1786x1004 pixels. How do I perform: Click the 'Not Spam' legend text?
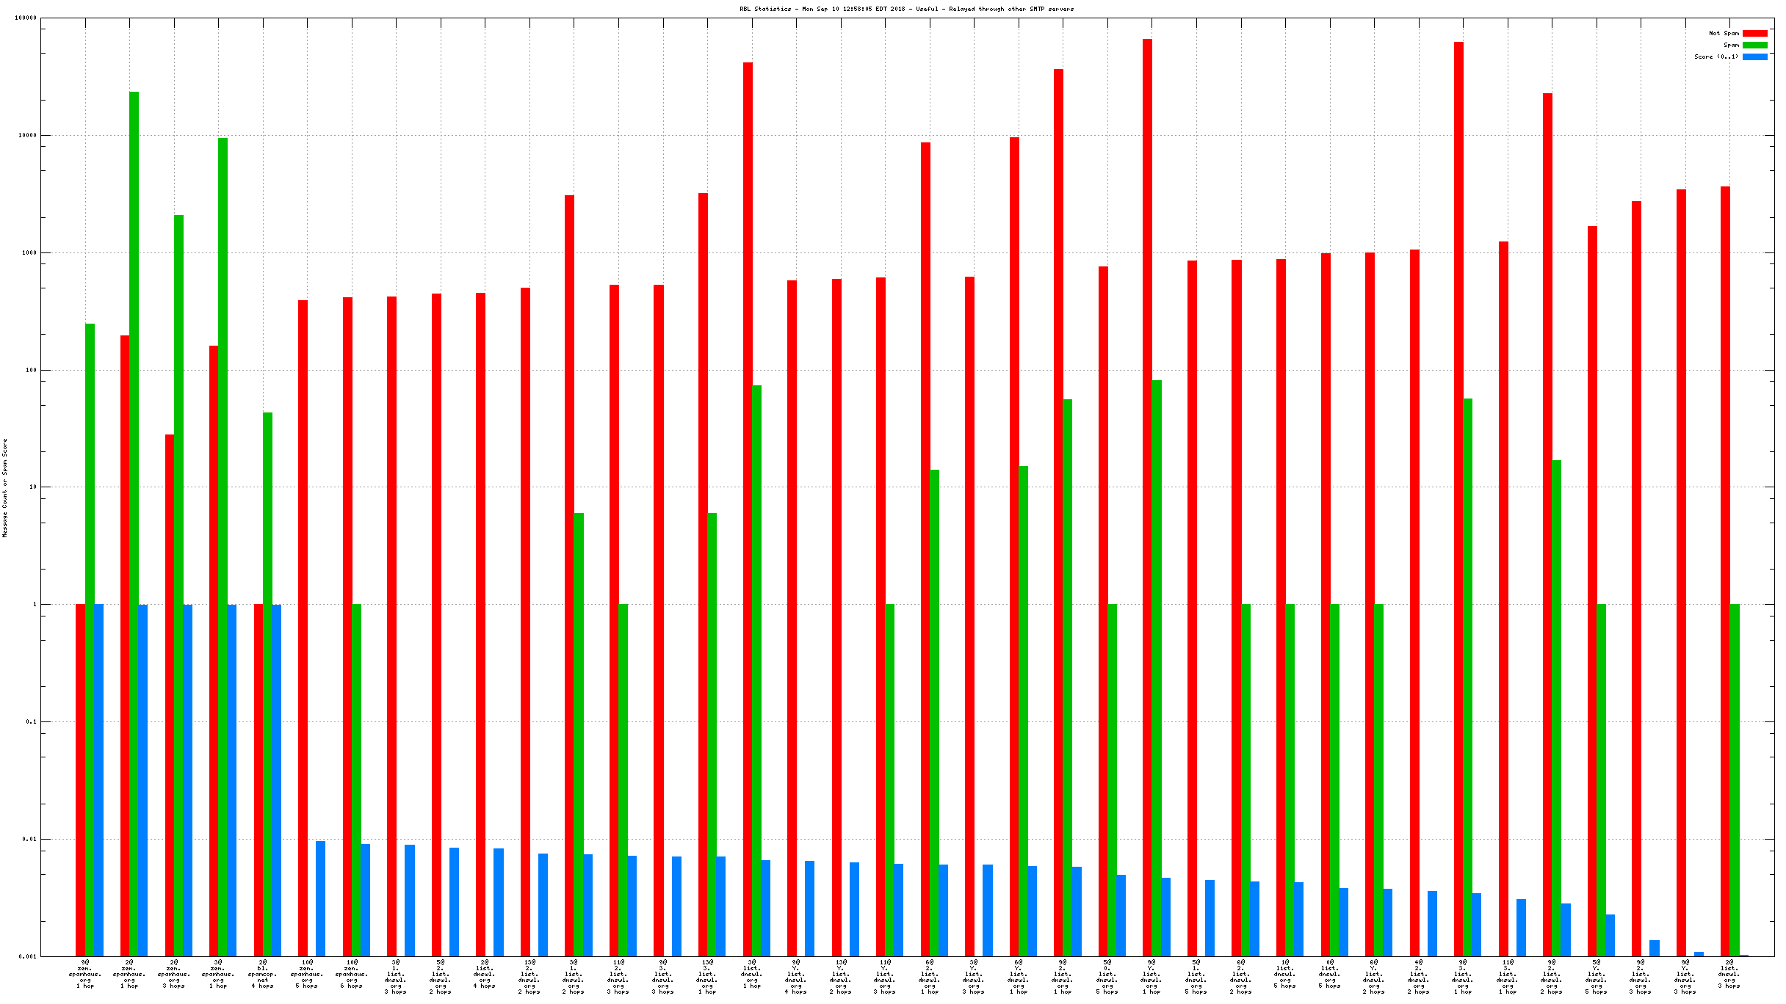pyautogui.click(x=1724, y=34)
